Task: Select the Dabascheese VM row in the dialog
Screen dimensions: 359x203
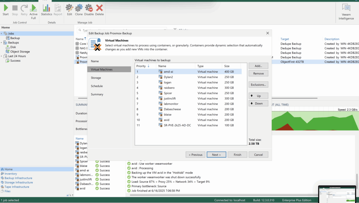Action: click(x=188, y=109)
